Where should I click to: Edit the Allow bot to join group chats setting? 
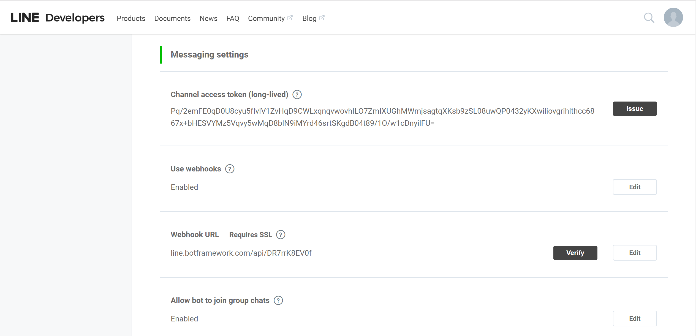(x=635, y=318)
